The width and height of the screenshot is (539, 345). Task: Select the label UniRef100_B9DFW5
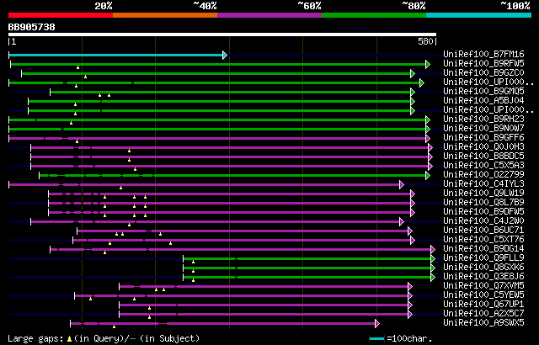483,212
